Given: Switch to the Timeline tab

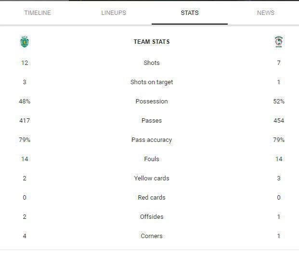Looking at the screenshot, I should [x=38, y=13].
